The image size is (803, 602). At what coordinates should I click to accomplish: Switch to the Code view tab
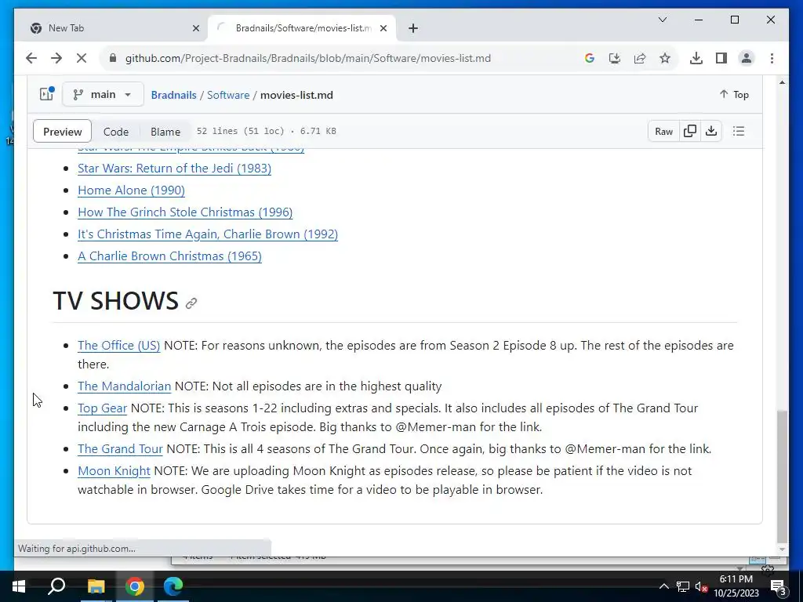click(x=116, y=132)
